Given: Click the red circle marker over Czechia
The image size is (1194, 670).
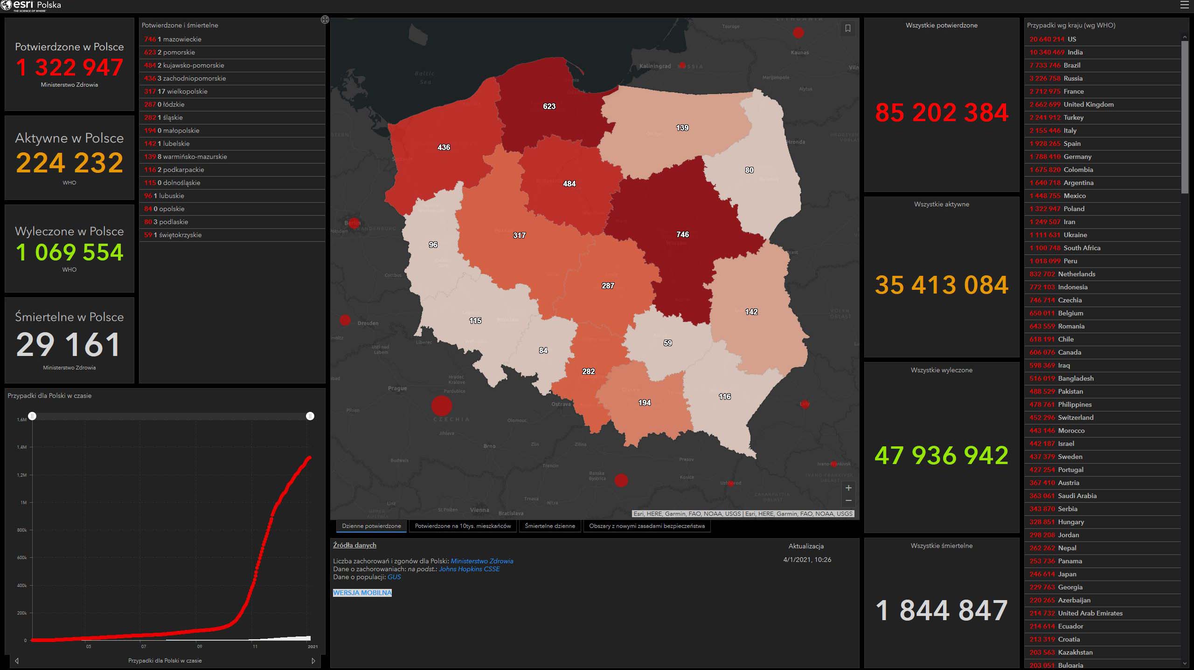Looking at the screenshot, I should 441,405.
